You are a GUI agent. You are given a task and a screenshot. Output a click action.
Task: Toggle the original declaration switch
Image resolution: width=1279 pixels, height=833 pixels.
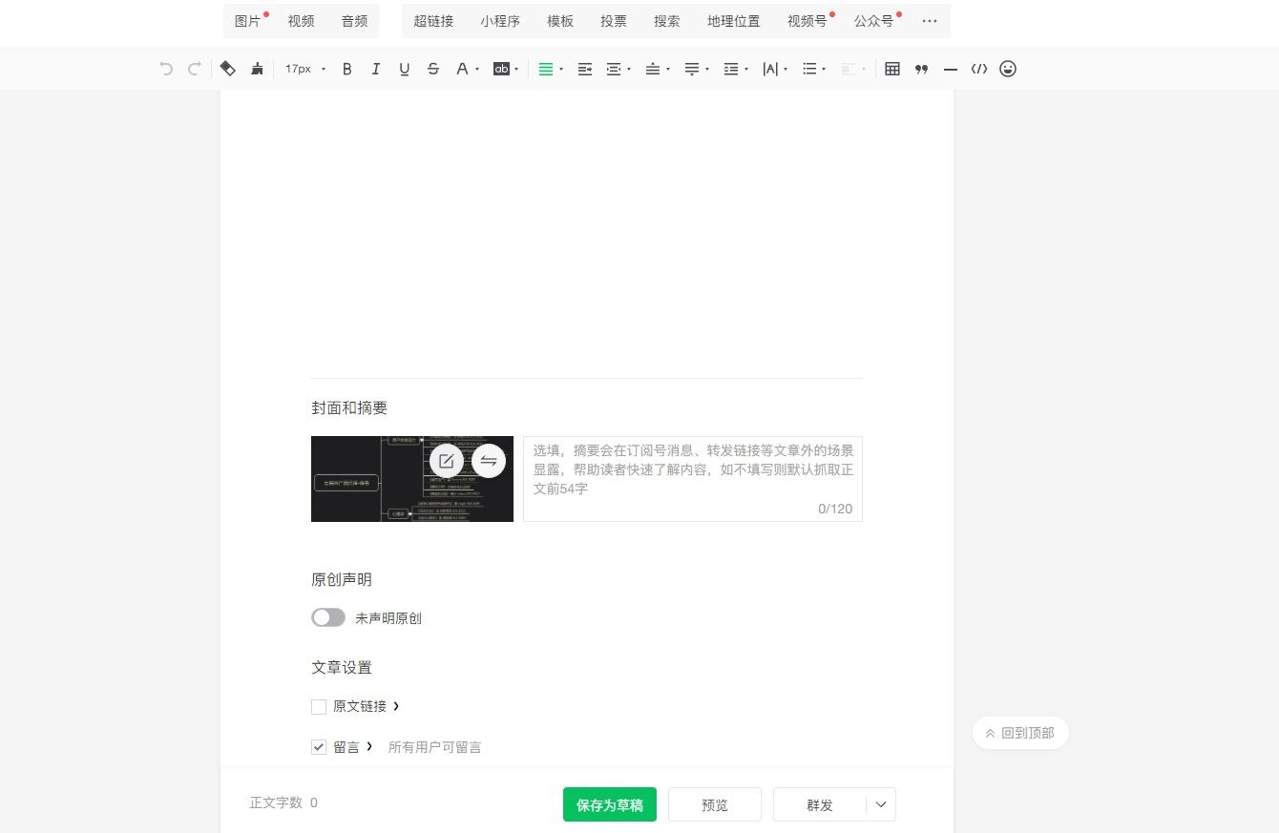pos(328,617)
